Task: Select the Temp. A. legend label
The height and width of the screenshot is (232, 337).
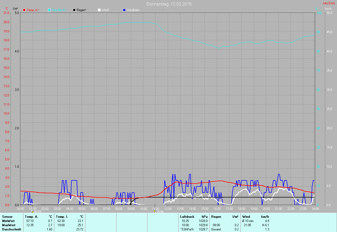Action: tap(33, 10)
